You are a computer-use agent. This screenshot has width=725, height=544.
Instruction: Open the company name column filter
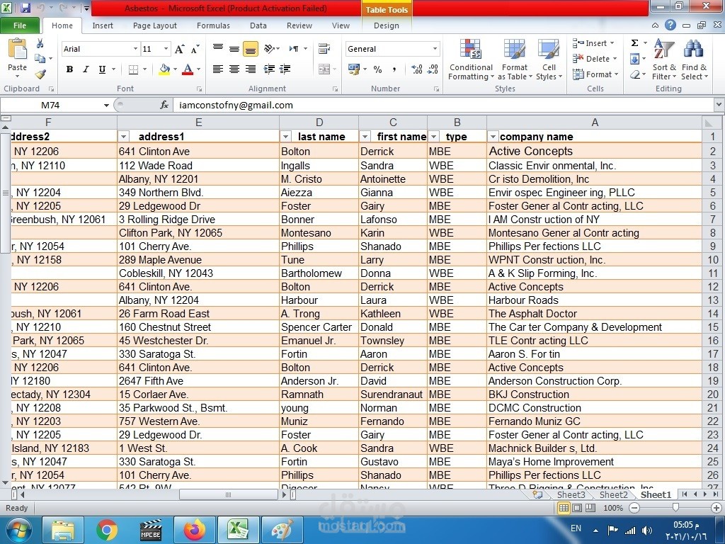493,137
